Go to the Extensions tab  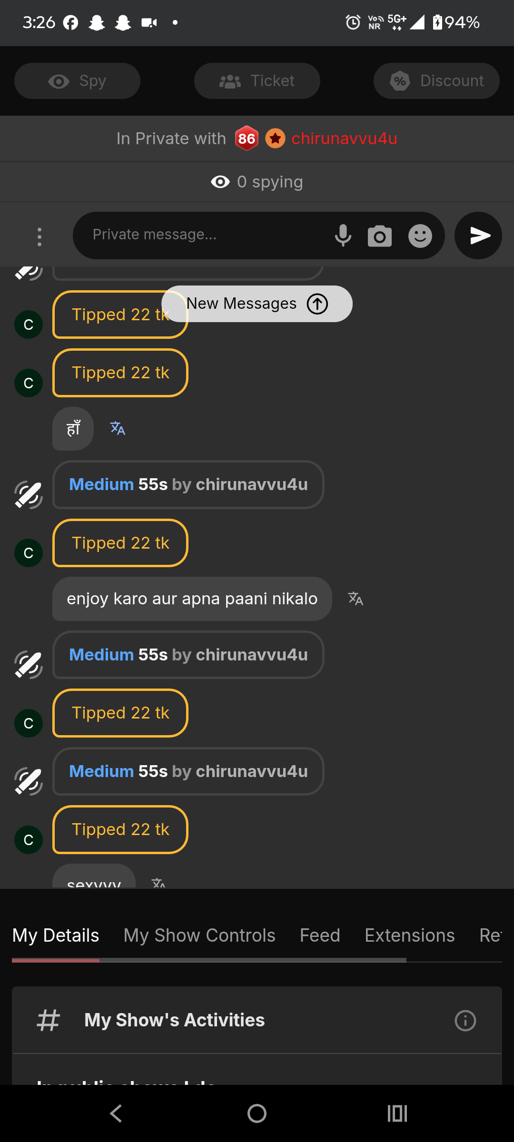[x=409, y=935]
